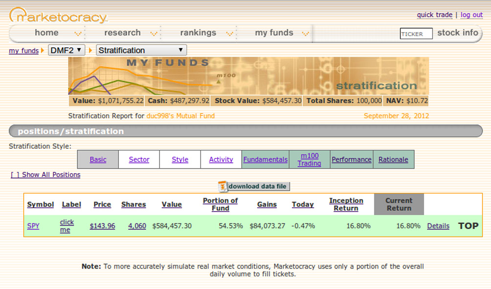Click the TOP link in SPY row

point(469,226)
